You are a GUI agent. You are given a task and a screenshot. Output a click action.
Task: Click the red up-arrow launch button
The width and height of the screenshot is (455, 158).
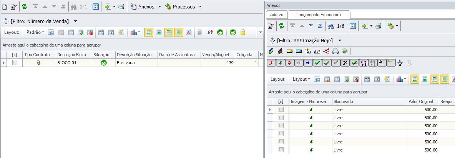(271, 63)
